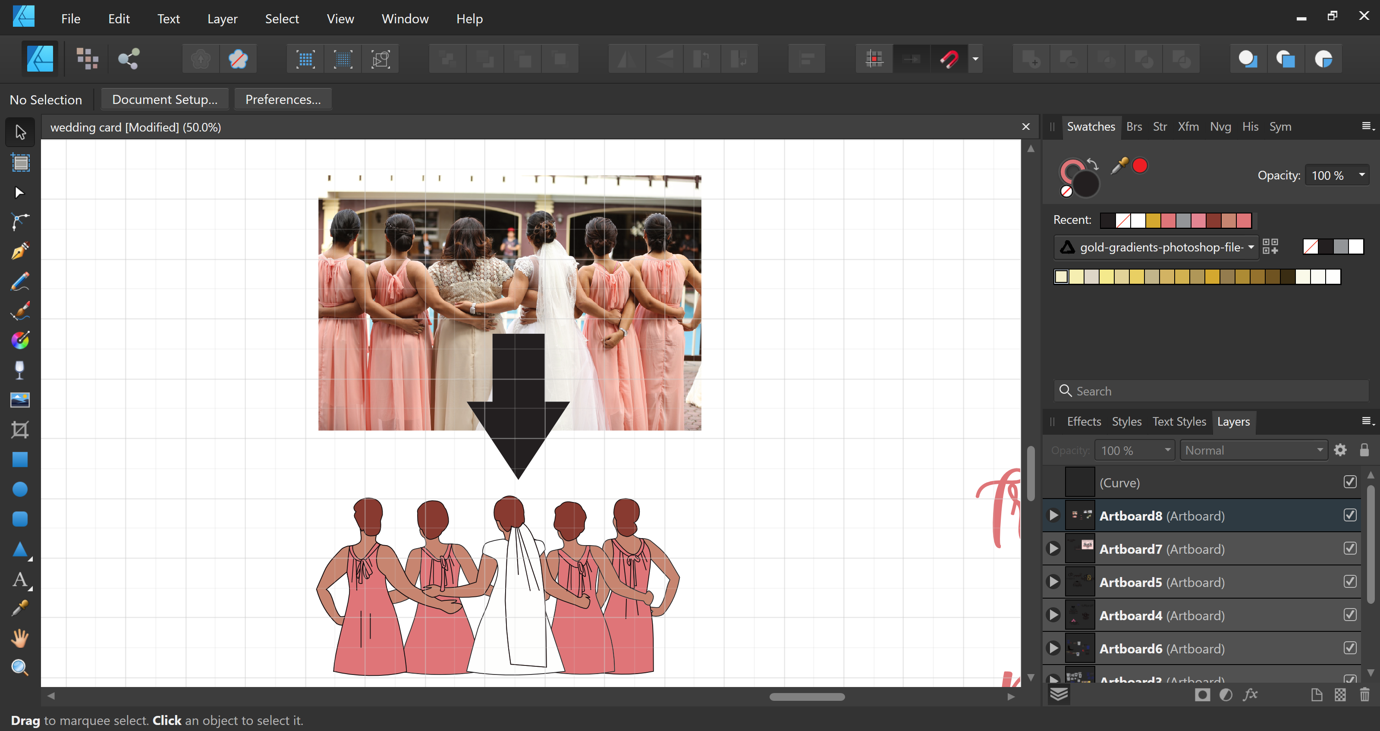Delete layer with the trash icon
This screenshot has height=731, width=1380.
pyautogui.click(x=1364, y=695)
